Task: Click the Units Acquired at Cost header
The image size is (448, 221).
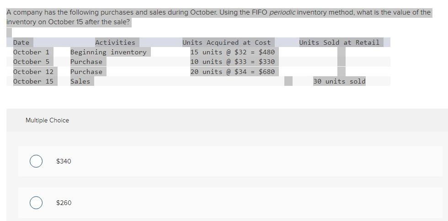Action: click(x=226, y=42)
